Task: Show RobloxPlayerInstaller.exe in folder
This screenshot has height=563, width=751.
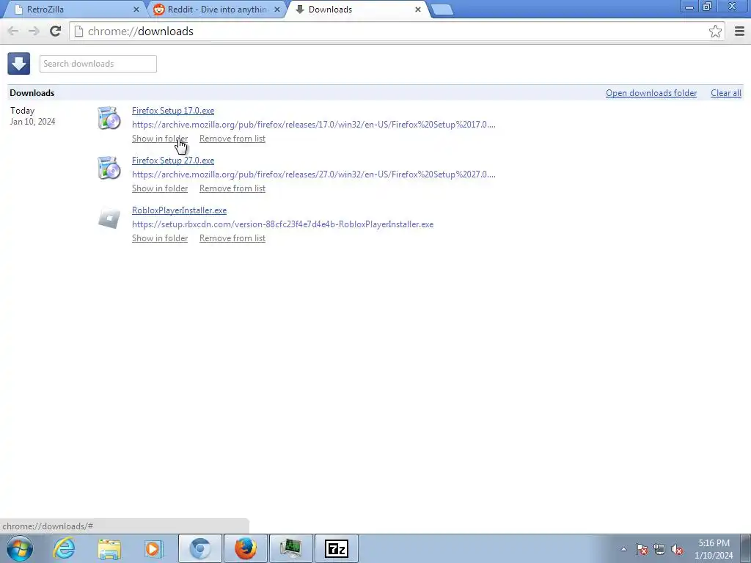Action: point(160,238)
